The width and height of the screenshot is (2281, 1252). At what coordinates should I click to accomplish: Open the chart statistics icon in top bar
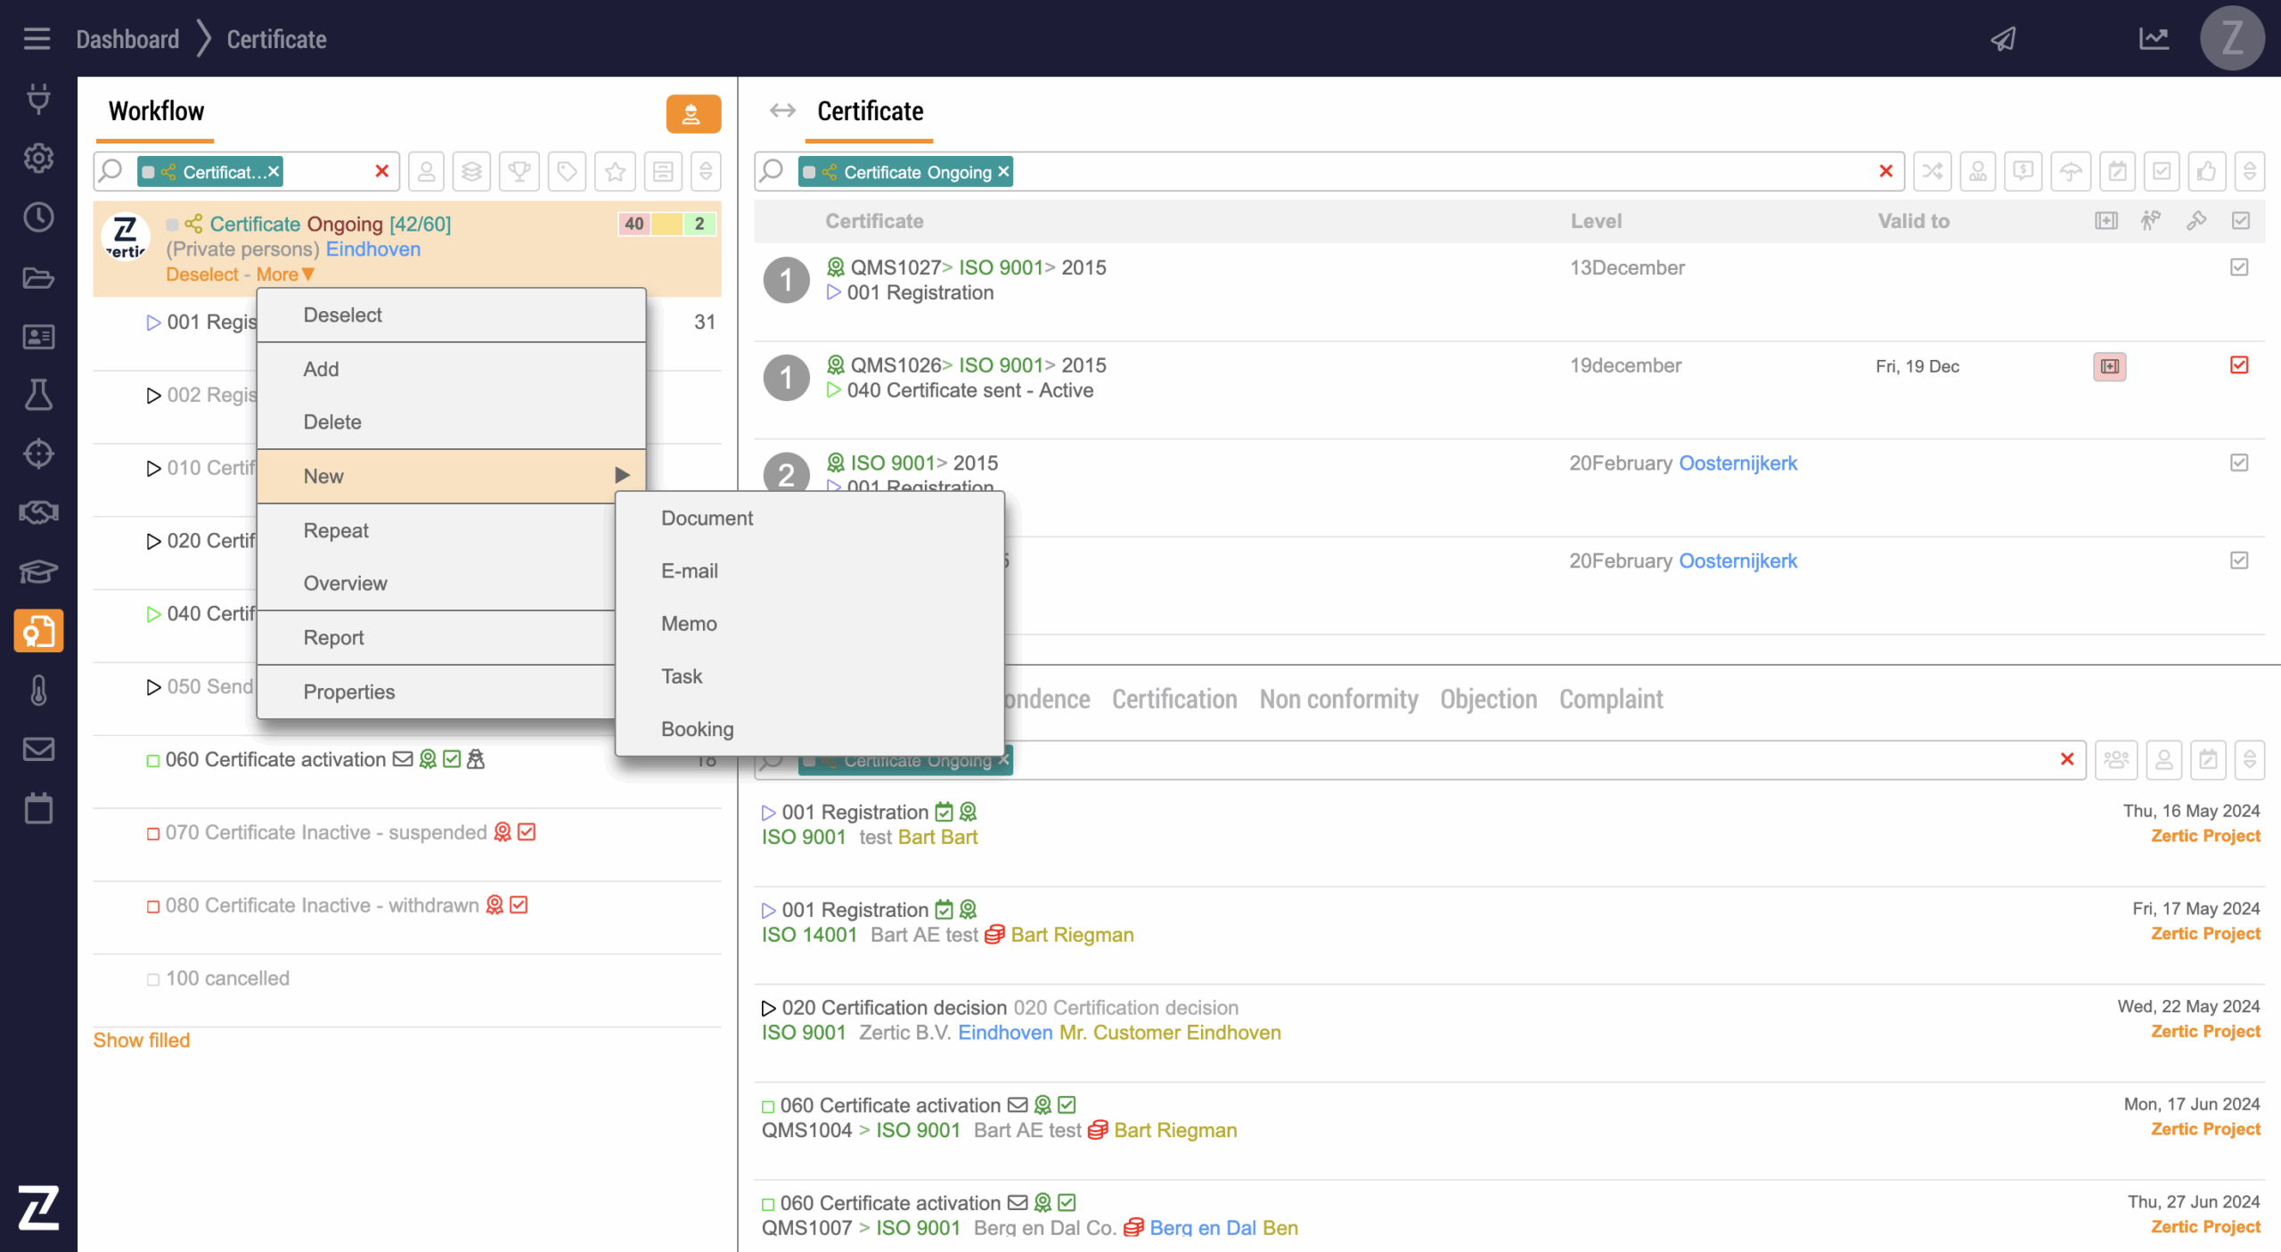coord(2154,39)
